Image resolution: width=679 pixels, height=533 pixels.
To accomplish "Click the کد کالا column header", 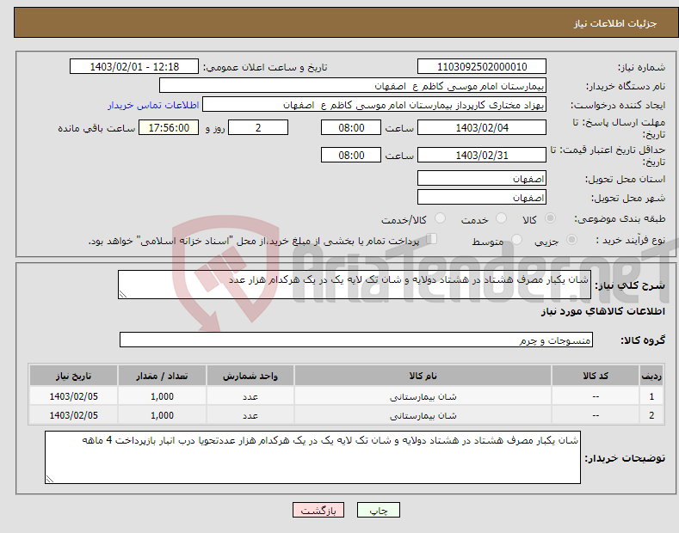I will (x=596, y=376).
